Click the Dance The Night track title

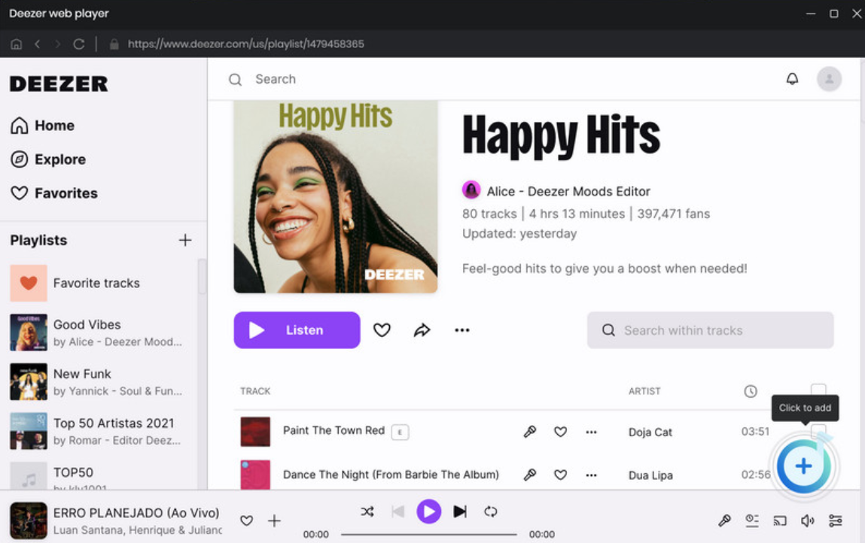[x=391, y=475]
